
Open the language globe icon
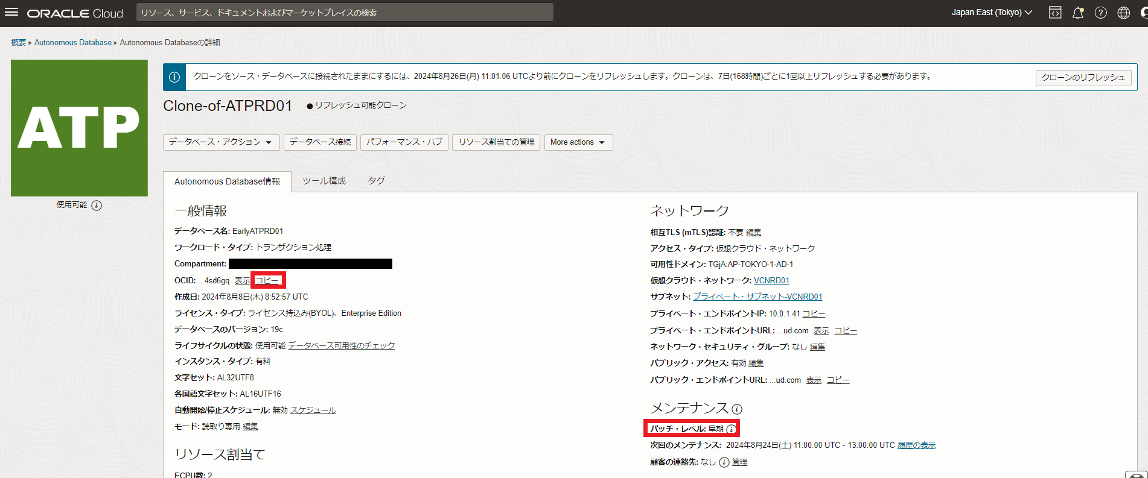[1124, 13]
